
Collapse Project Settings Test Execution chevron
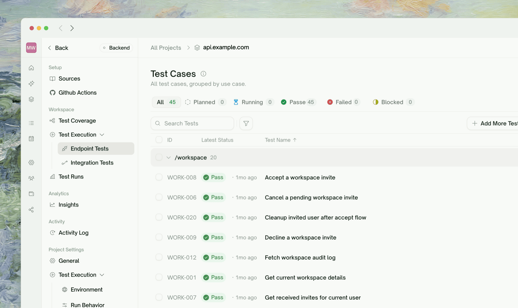pyautogui.click(x=102, y=275)
